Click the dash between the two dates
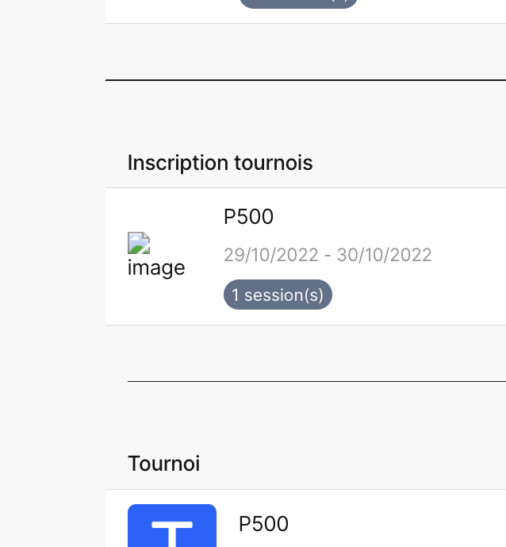This screenshot has height=547, width=506. pyautogui.click(x=326, y=255)
